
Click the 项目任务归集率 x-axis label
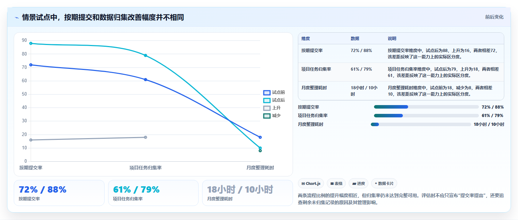tap(145, 168)
